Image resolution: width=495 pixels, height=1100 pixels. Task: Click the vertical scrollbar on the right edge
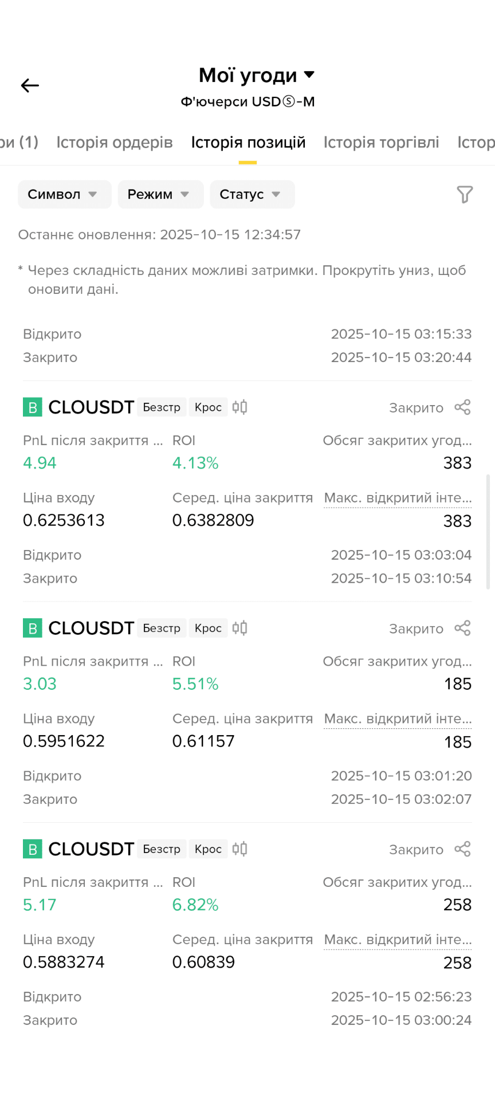[x=488, y=531]
